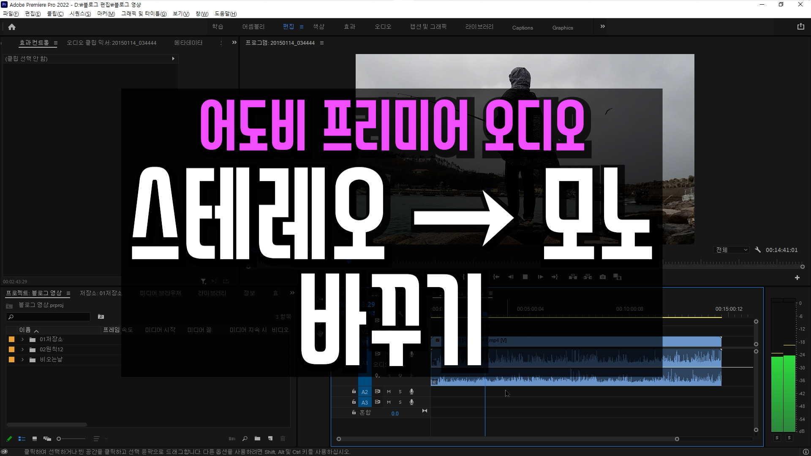Show more workspaces with the overflow chevron
This screenshot has width=811, height=456.
pyautogui.click(x=603, y=27)
